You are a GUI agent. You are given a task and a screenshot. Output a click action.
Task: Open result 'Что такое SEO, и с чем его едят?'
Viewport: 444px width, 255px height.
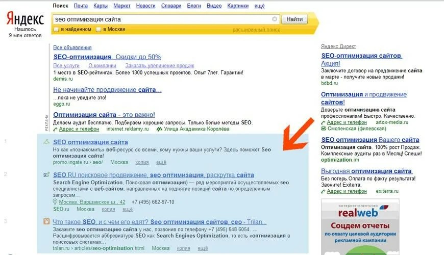pyautogui.click(x=159, y=222)
